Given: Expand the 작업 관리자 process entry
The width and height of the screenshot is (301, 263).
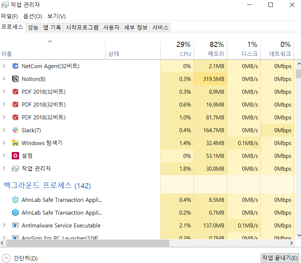Looking at the screenshot, I should click(x=4, y=168).
